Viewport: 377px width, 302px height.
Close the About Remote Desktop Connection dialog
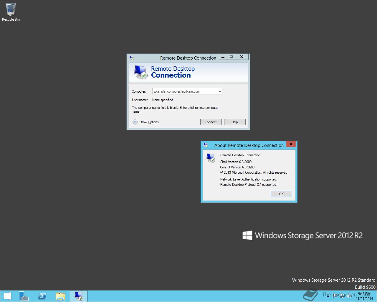click(x=291, y=144)
